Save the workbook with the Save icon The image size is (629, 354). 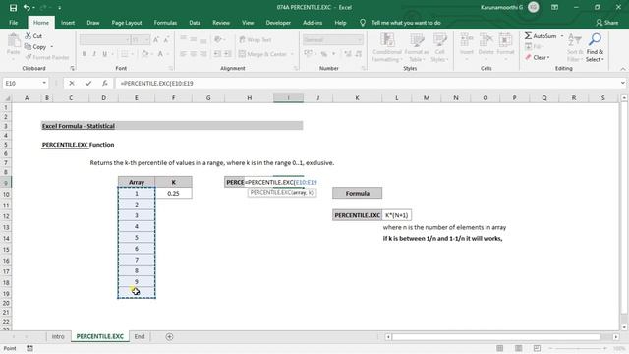coord(13,8)
